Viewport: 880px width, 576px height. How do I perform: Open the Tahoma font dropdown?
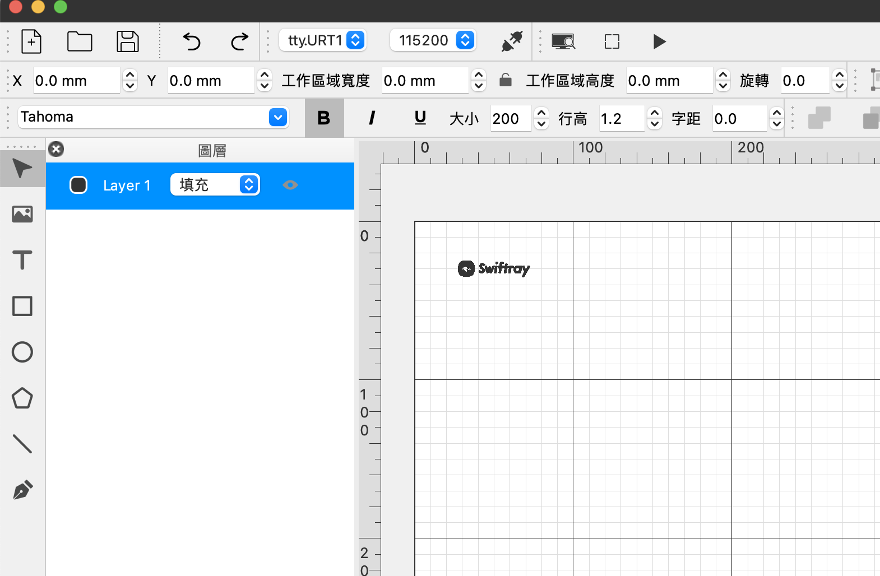[278, 118]
